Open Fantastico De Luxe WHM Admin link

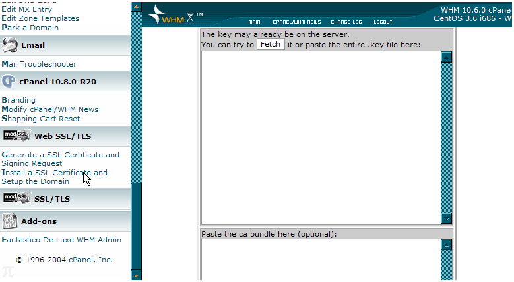pos(61,239)
